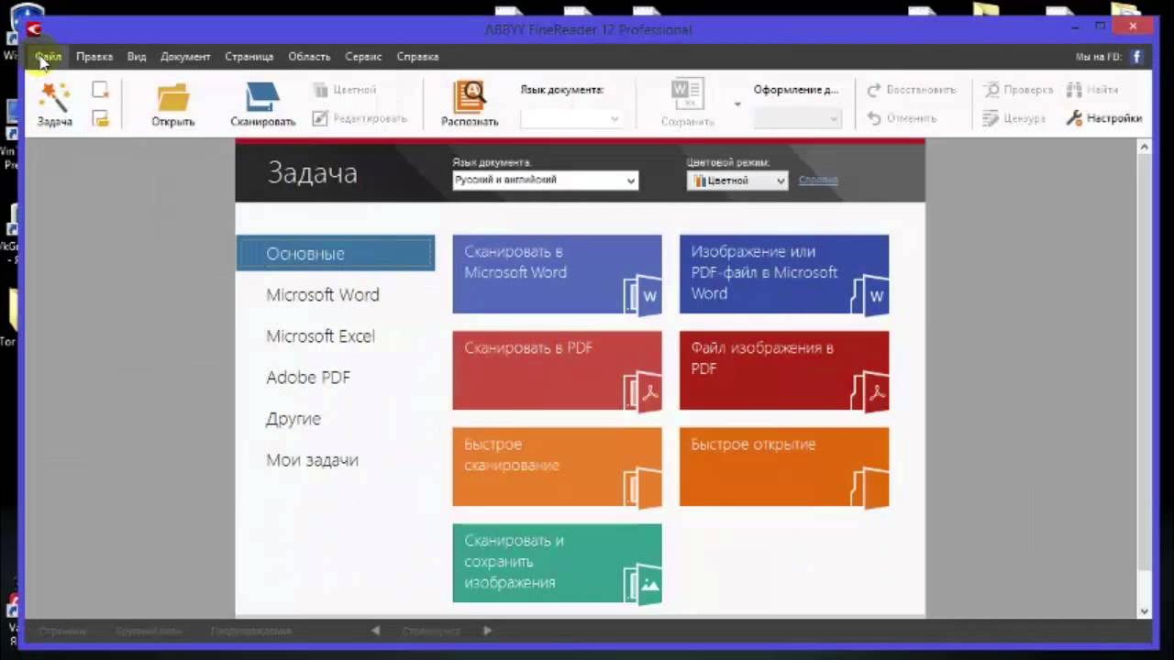1174x660 pixels.
Task: Click previous page arrow in bottom bar
Action: click(x=375, y=631)
